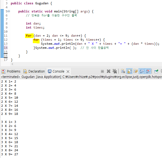Click the Terminate stop button in console toolbar

(x=102, y=71)
